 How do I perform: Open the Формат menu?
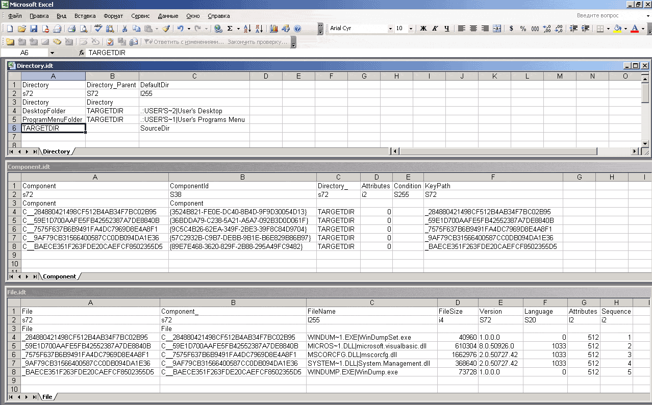(x=113, y=16)
